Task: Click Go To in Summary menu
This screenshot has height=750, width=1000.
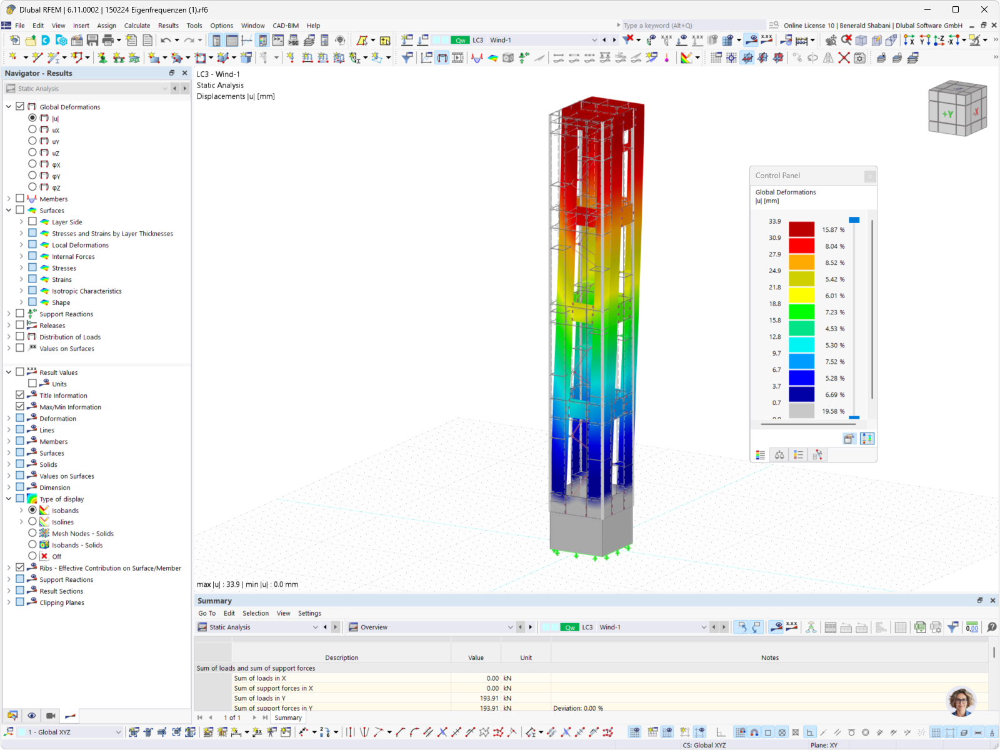Action: pyautogui.click(x=207, y=613)
